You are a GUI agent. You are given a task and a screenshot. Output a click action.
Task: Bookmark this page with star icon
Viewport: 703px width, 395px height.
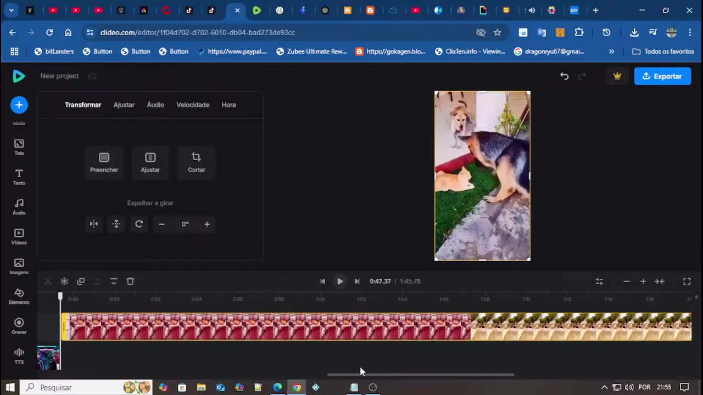point(498,32)
